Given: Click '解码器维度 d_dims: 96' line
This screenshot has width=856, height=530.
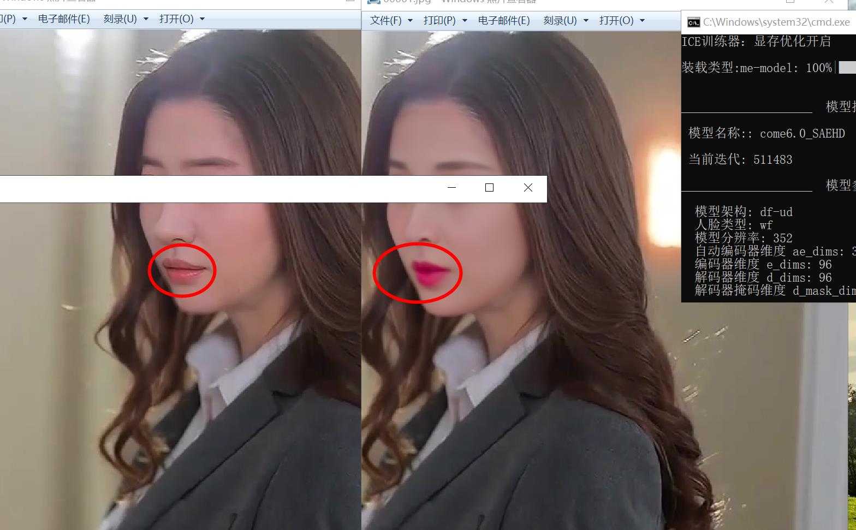Looking at the screenshot, I should 763,277.
